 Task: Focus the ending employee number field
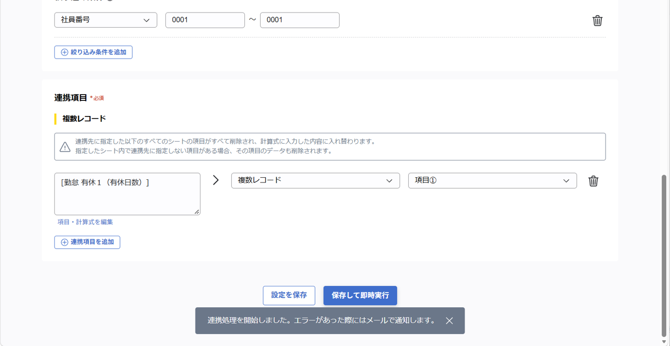pos(300,20)
